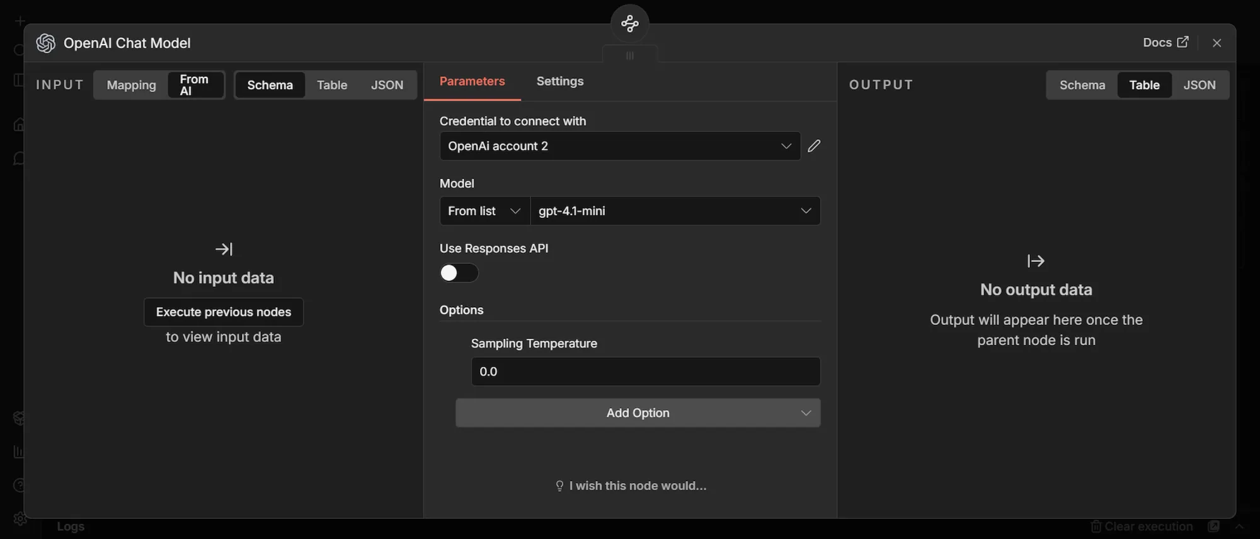The width and height of the screenshot is (1260, 539).
Task: Switch input view to JSON
Action: [387, 85]
